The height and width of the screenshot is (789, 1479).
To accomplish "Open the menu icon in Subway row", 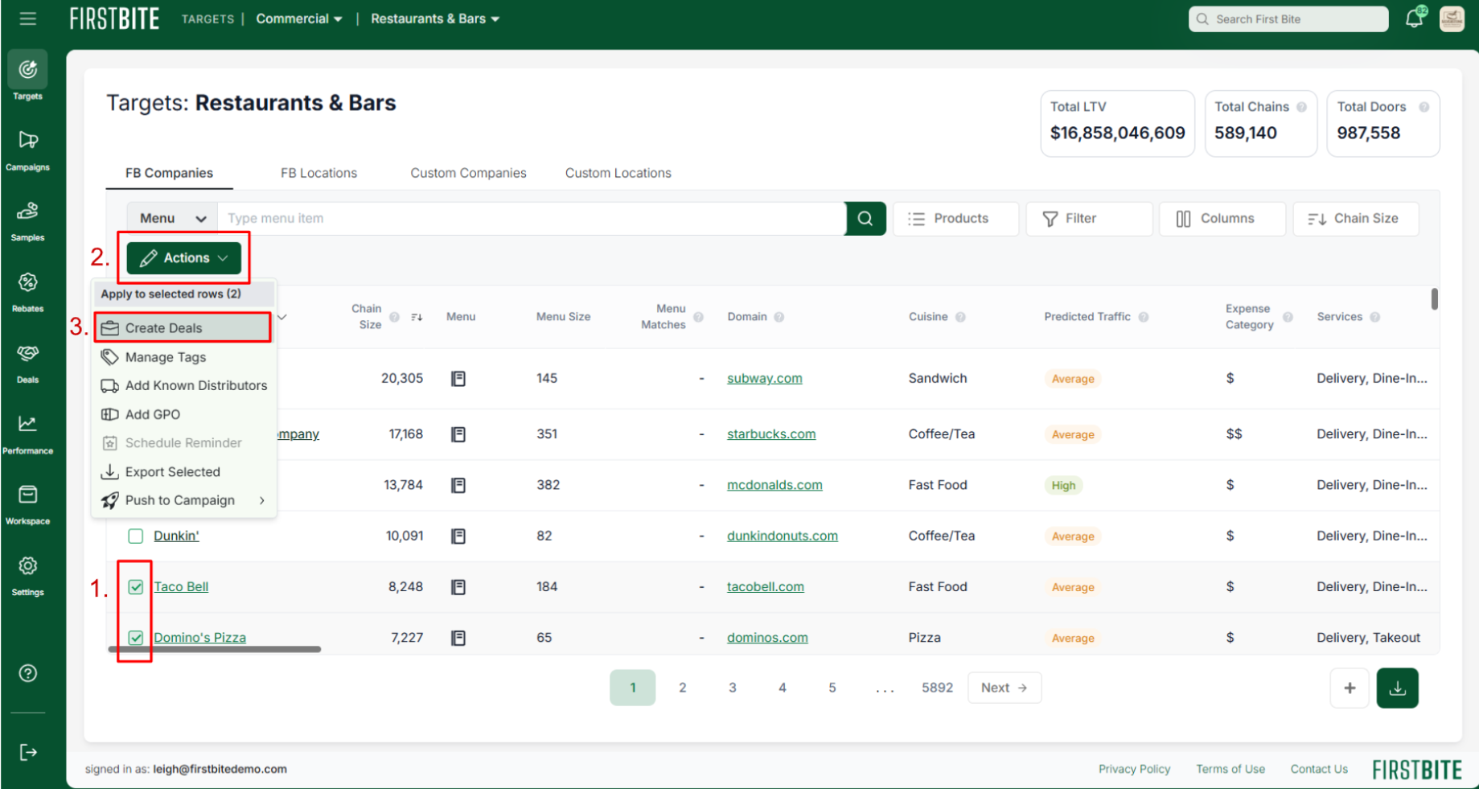I will click(458, 379).
